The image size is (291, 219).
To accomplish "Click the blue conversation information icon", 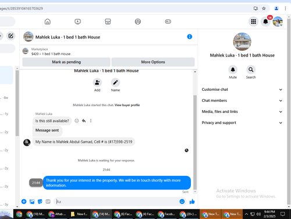I will [190, 37].
